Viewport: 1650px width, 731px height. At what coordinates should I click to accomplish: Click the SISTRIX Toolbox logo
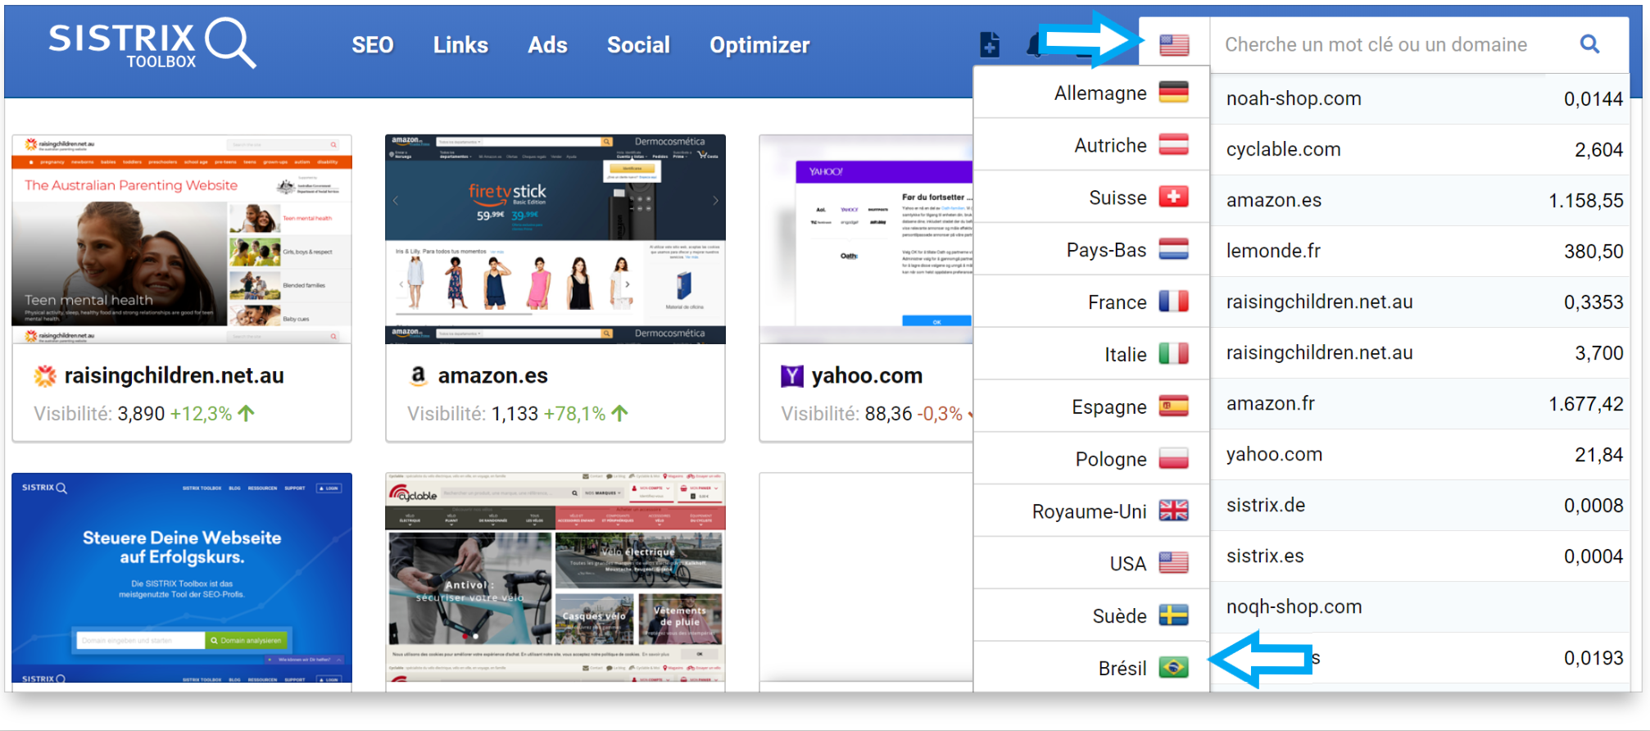152,43
